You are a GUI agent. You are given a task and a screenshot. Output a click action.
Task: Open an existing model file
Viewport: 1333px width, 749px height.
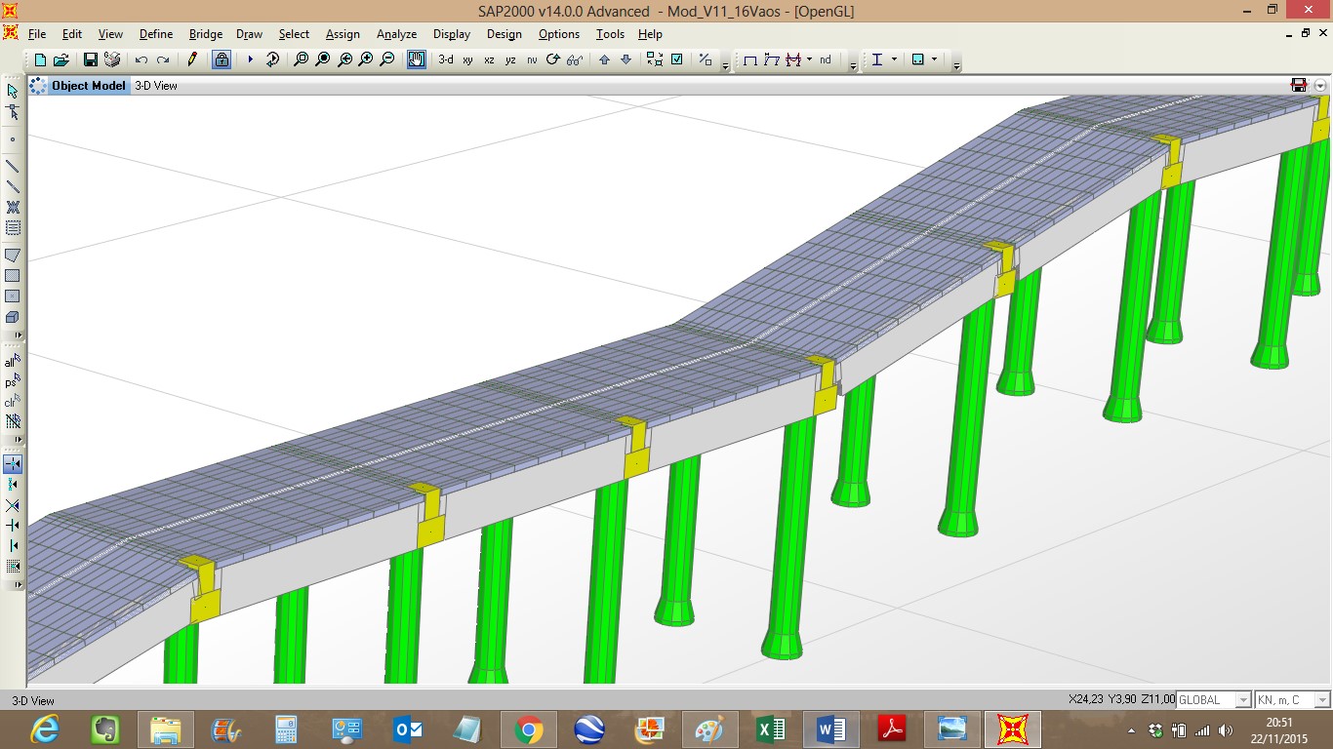61,59
